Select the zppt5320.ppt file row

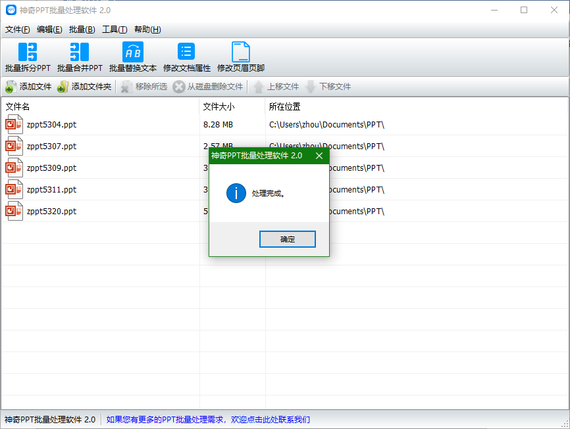(51, 212)
